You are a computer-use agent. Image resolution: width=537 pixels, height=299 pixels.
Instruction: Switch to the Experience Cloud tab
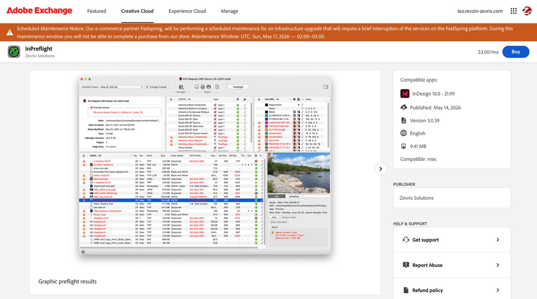coord(187,11)
